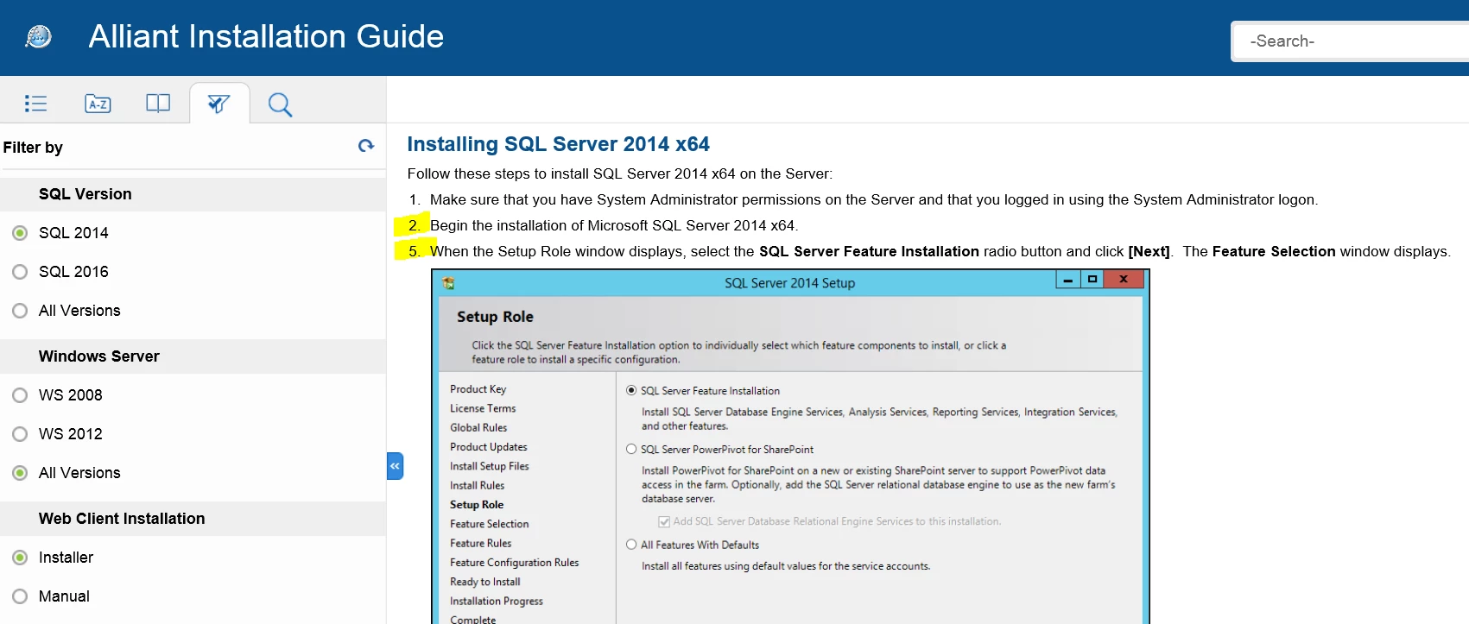Click the Filter by label
This screenshot has width=1469, height=624.
33,148
